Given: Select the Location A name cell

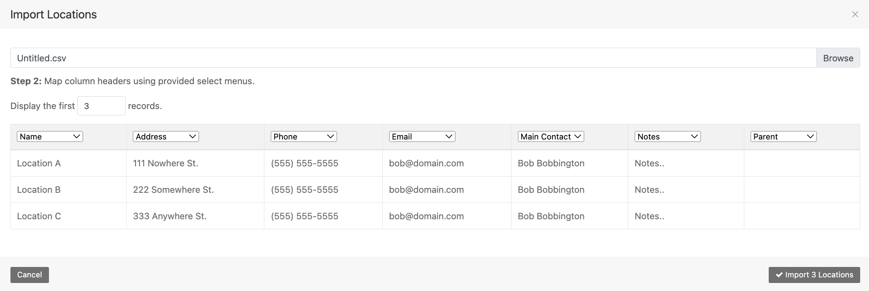Looking at the screenshot, I should pos(69,164).
